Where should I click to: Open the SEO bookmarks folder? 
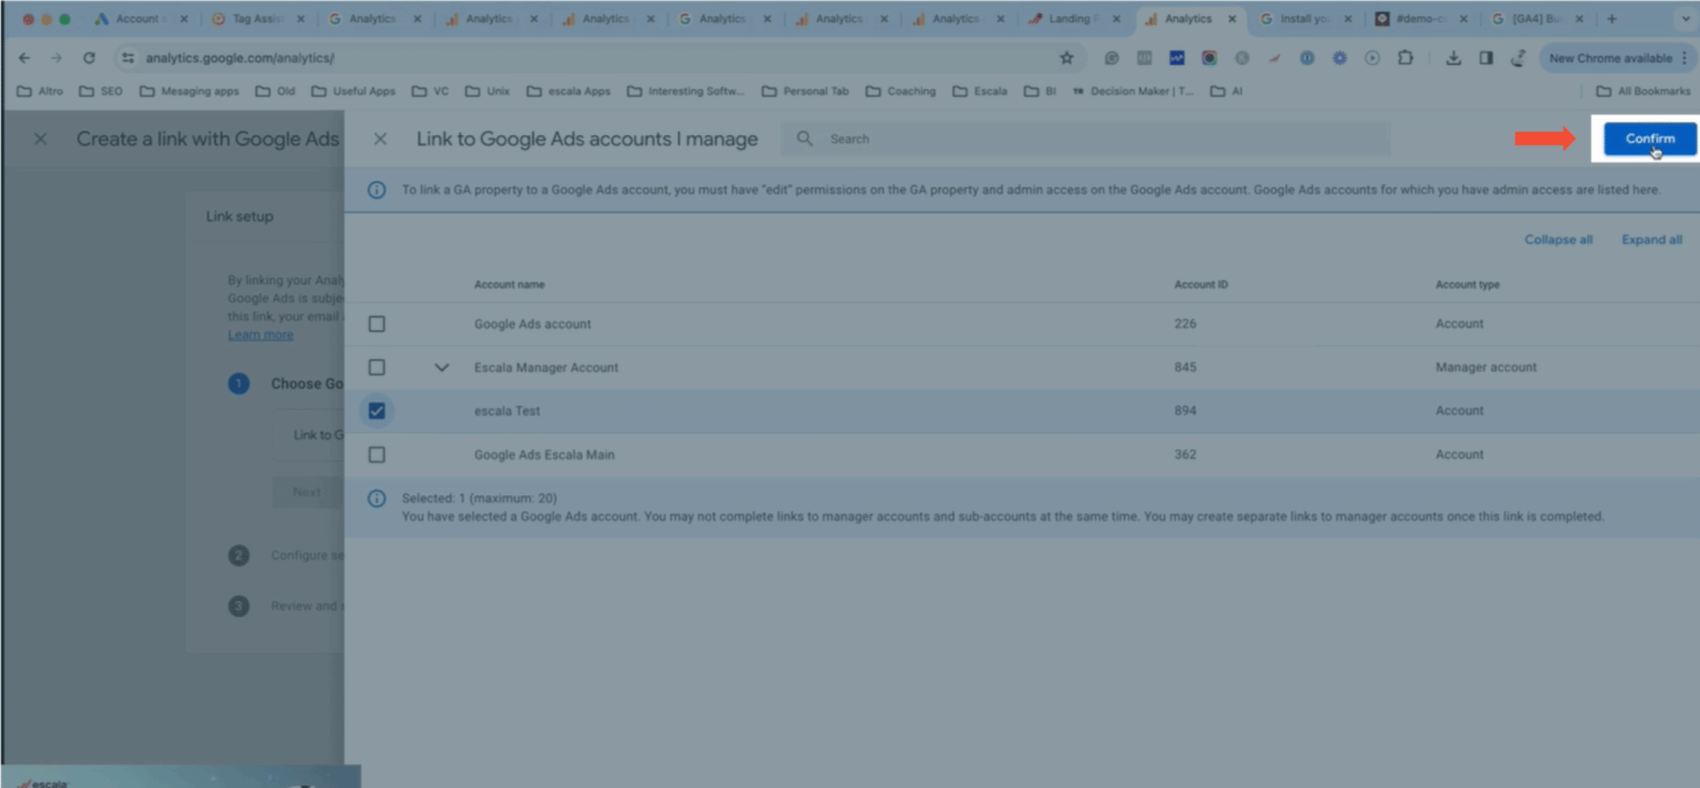pyautogui.click(x=100, y=91)
